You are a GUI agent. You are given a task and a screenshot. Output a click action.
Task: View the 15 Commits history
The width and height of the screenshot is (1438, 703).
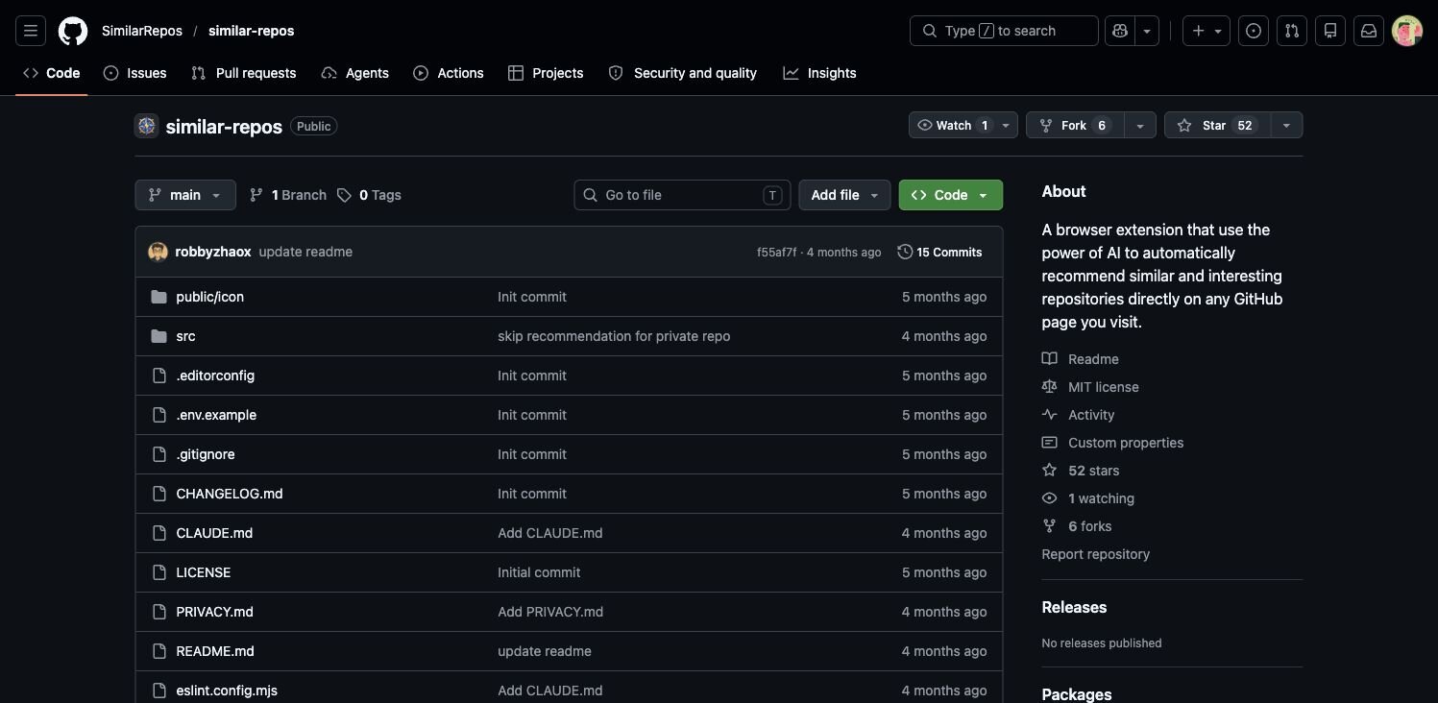pos(939,252)
